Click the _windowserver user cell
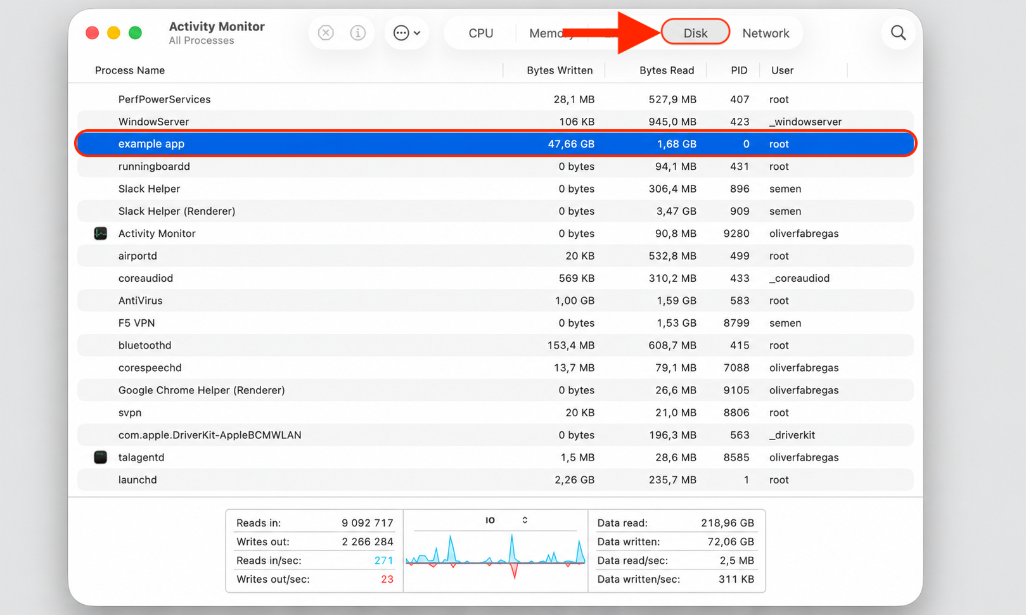 tap(805, 122)
